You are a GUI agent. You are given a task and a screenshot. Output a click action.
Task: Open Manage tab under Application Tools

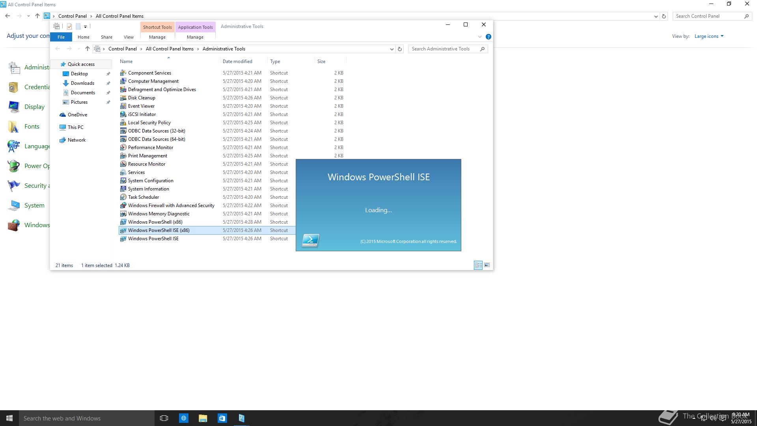pos(195,37)
